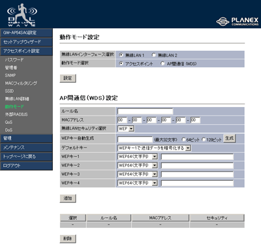Click the 設定 button
Image resolution: width=261 pixels, height=248 pixels.
68,78
